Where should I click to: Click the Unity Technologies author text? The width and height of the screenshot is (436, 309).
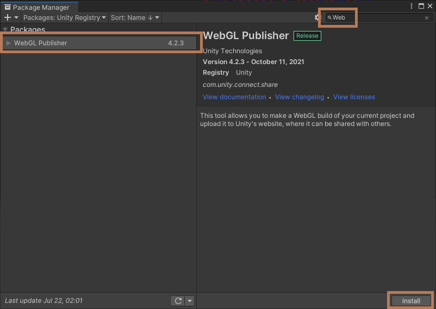pyautogui.click(x=232, y=51)
